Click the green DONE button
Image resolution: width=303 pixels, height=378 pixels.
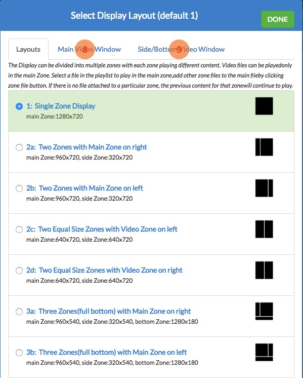(x=278, y=19)
